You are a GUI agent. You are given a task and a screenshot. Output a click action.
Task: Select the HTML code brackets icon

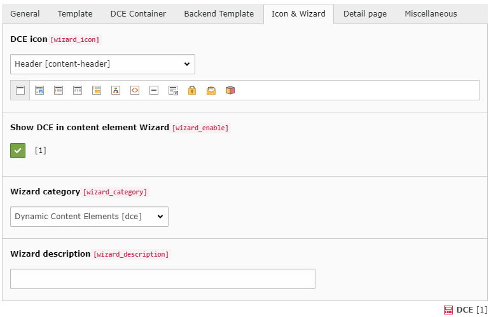(135, 90)
